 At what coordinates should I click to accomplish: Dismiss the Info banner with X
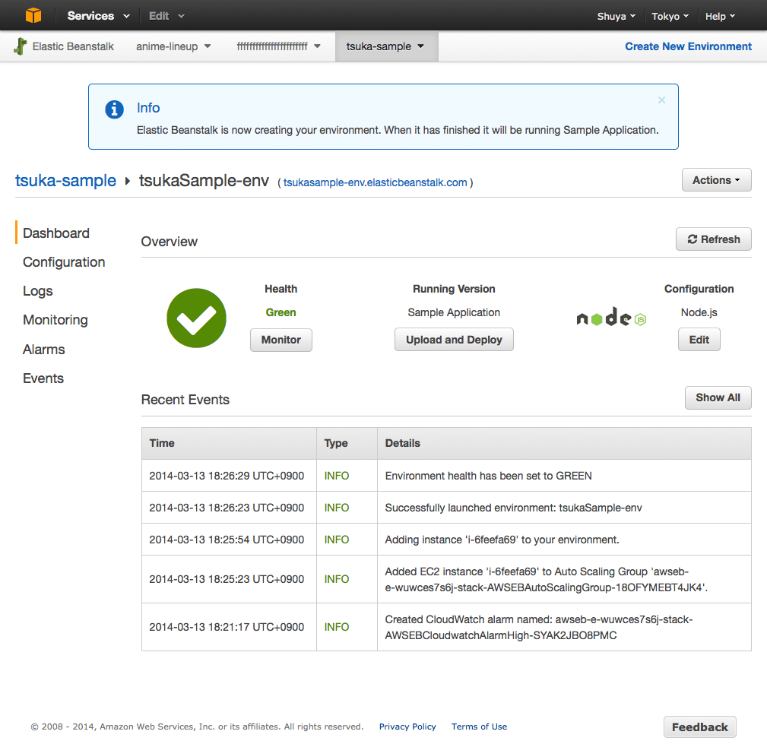point(661,100)
